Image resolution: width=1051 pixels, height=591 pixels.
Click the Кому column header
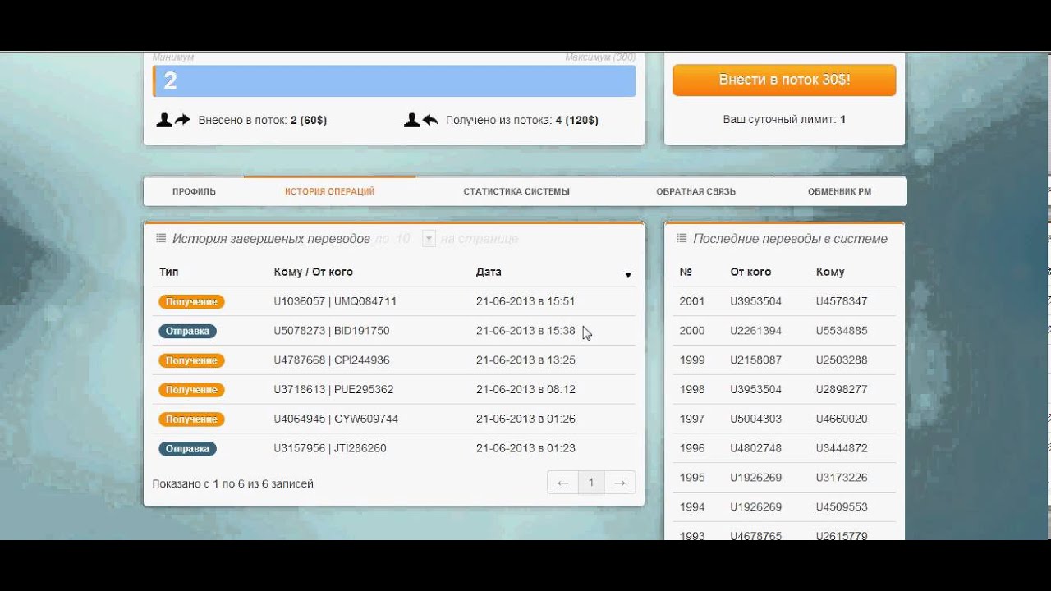(830, 272)
